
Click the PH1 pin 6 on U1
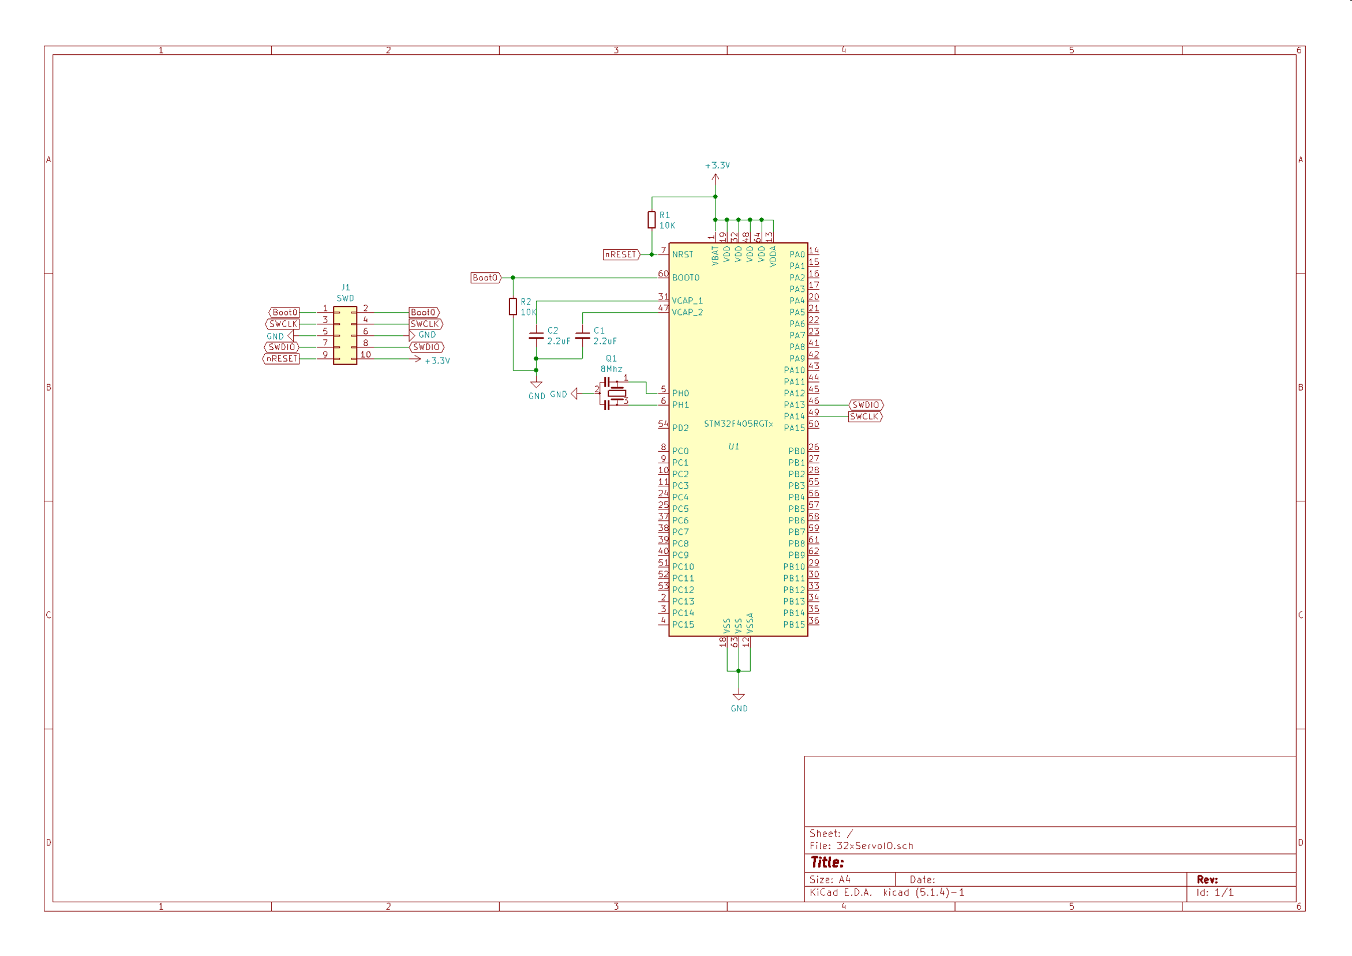663,403
